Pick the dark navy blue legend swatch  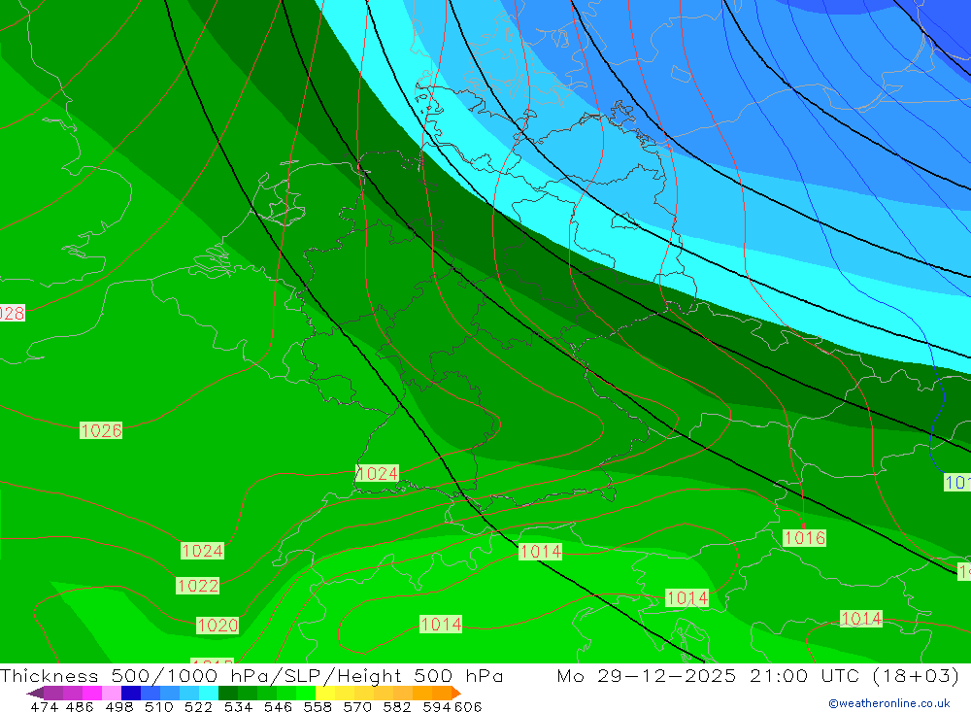(131, 693)
